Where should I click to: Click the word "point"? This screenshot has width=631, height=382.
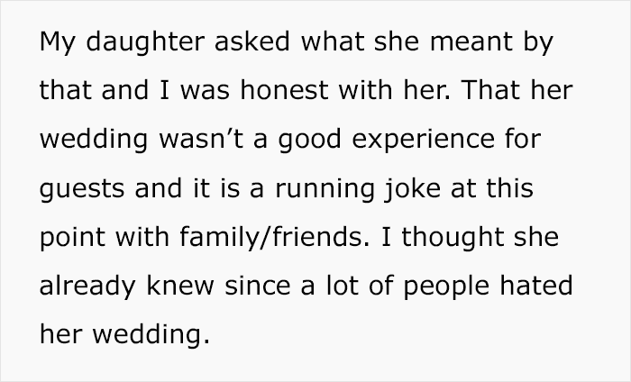click(x=72, y=238)
